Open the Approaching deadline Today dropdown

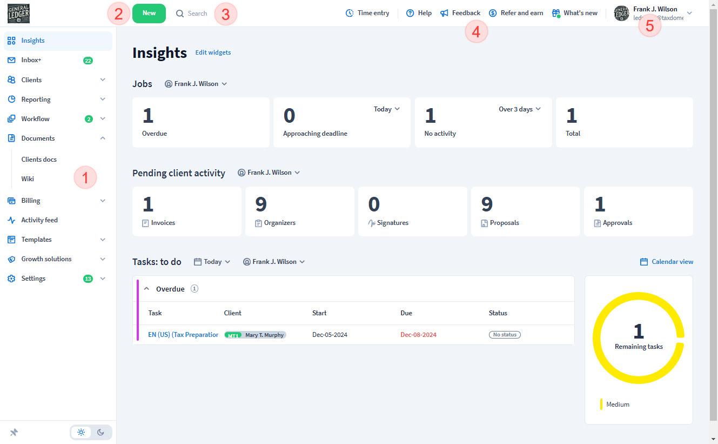pyautogui.click(x=387, y=109)
